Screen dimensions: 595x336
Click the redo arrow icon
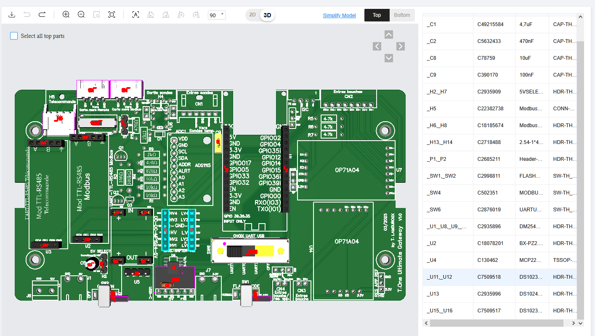coord(42,15)
